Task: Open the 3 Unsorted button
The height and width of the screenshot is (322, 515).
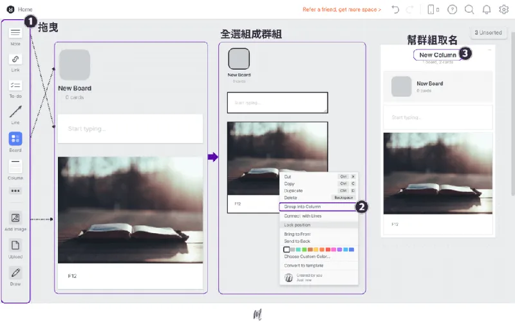Action: click(x=488, y=33)
